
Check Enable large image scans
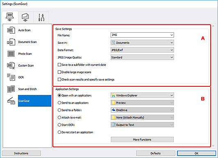tap(59, 72)
